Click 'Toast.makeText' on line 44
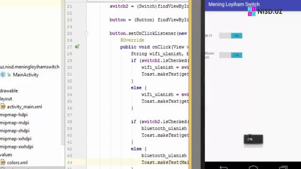 tap(160, 162)
